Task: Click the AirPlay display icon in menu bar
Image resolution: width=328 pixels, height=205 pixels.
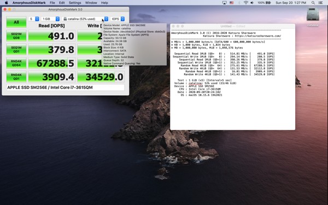Action: [x=225, y=3]
